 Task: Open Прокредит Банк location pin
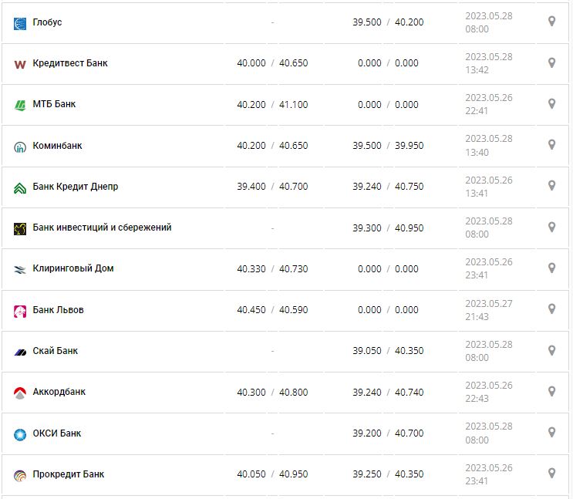(551, 473)
